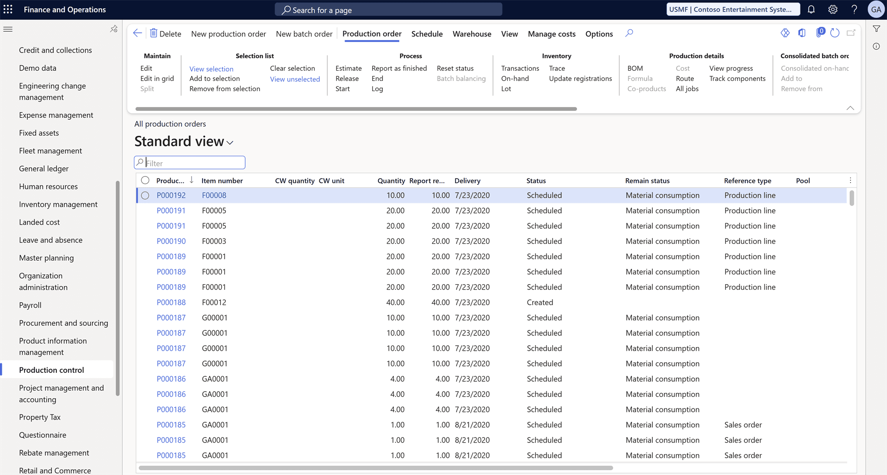Open the Options tab
The width and height of the screenshot is (887, 475).
click(599, 34)
